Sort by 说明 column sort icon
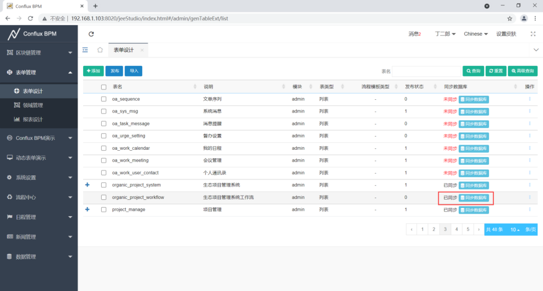This screenshot has height=291, width=543. click(283, 87)
